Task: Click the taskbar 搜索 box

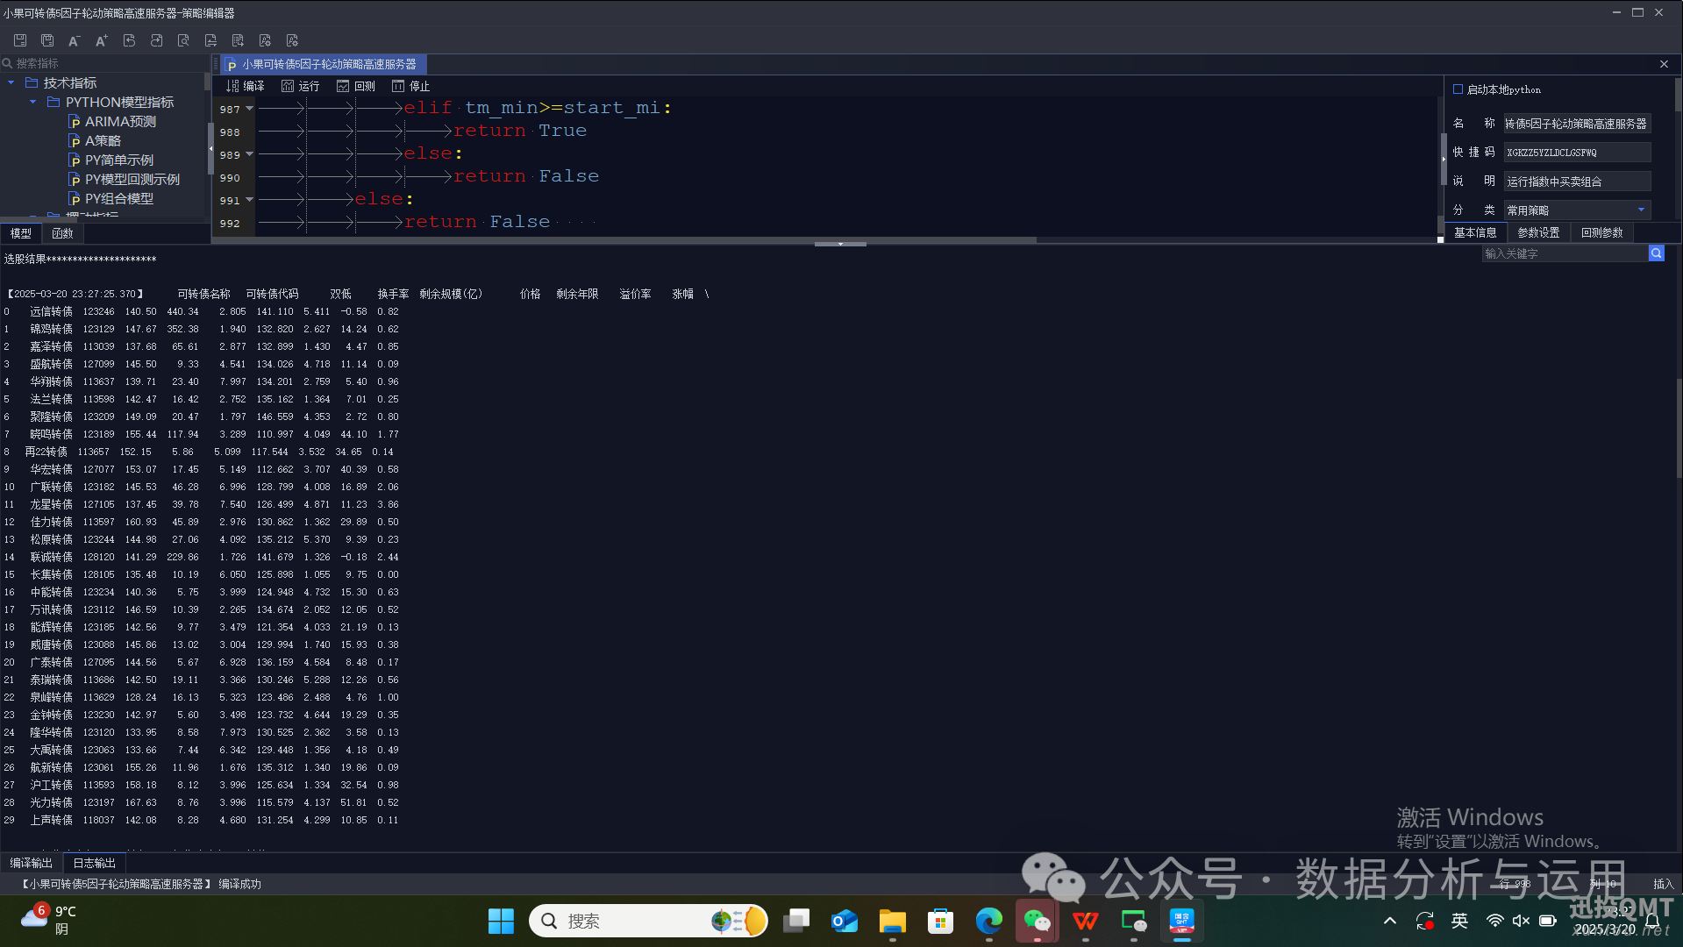Action: (x=648, y=921)
